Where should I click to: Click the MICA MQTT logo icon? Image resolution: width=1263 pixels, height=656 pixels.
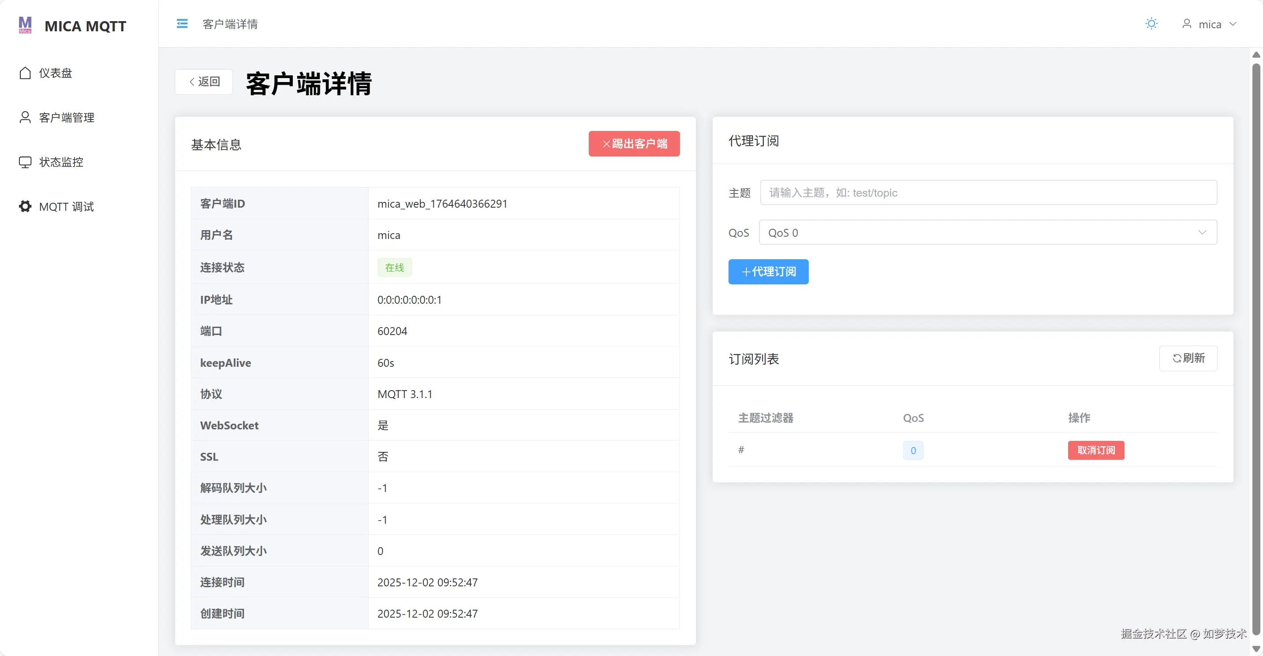tap(25, 25)
